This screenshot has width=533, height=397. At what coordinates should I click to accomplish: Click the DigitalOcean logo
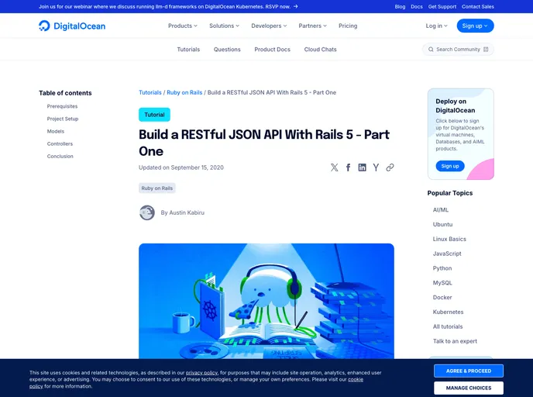[x=72, y=26]
